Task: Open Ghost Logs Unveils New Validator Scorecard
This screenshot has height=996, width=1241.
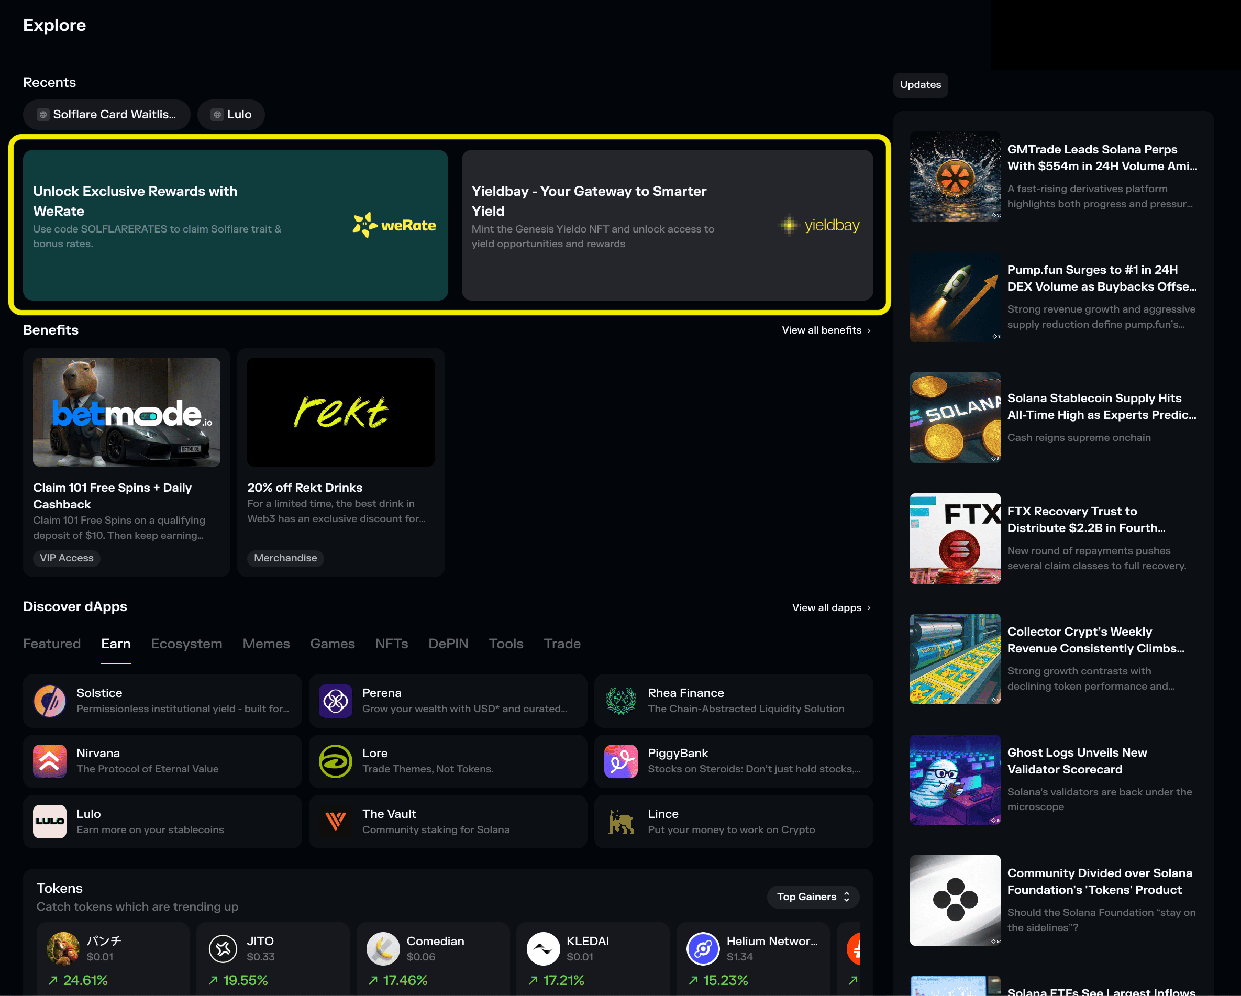Action: point(1077,760)
